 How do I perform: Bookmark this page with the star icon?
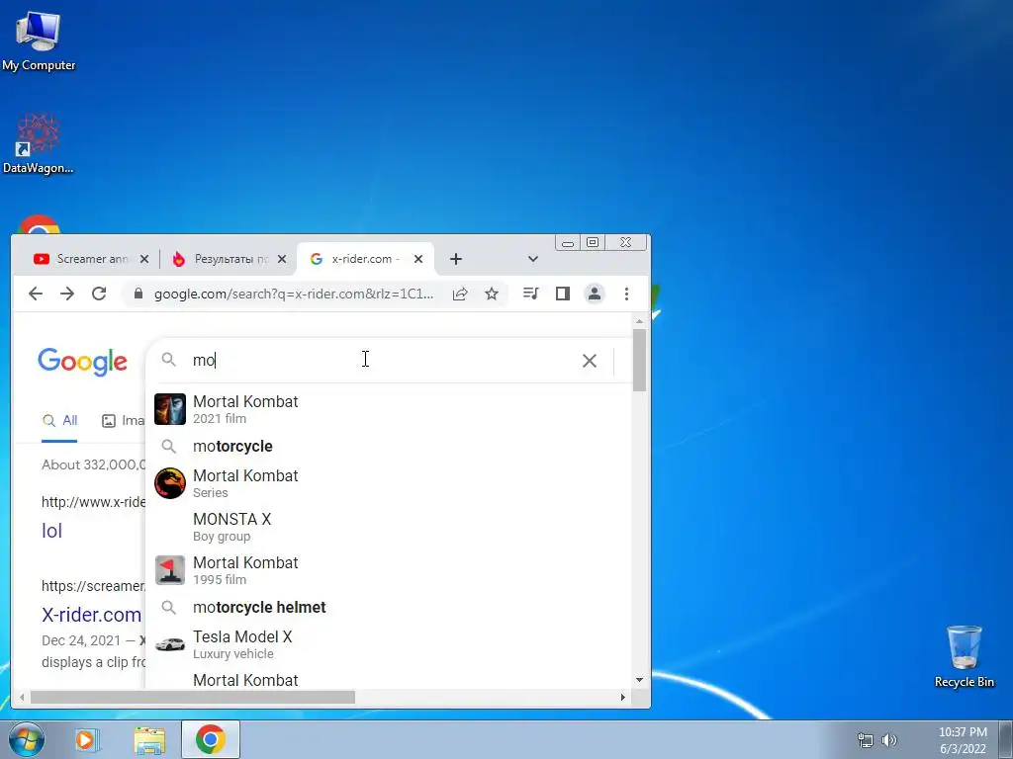492,294
